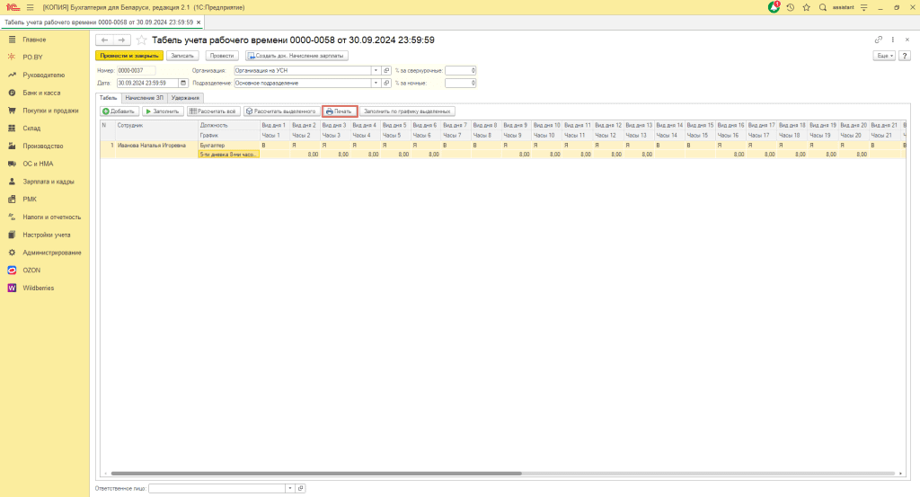Click the 1C logo icon

coord(13,7)
